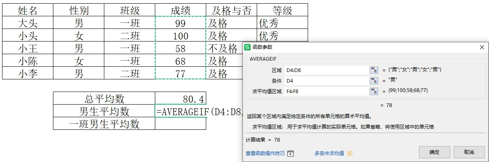Screen dimensions: 489x162
Task: Click the range selector icon for 区域 field
Action: point(374,70)
